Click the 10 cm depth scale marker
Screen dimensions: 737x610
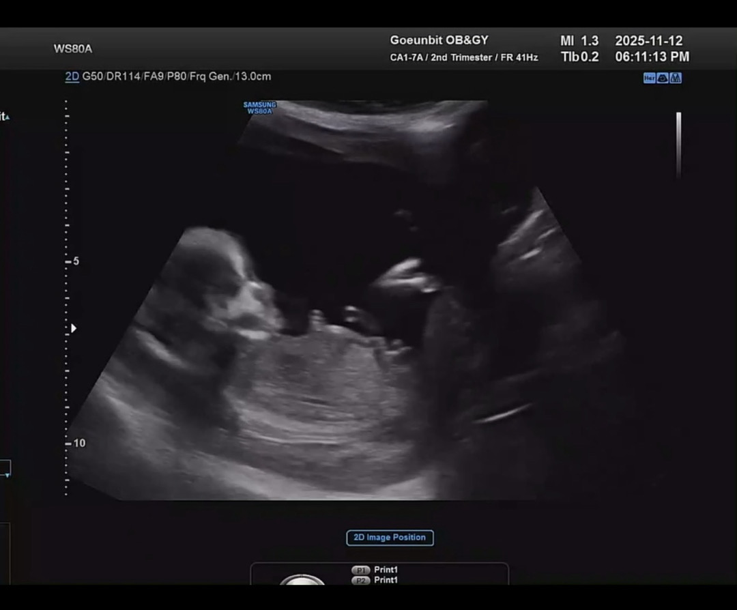78,443
